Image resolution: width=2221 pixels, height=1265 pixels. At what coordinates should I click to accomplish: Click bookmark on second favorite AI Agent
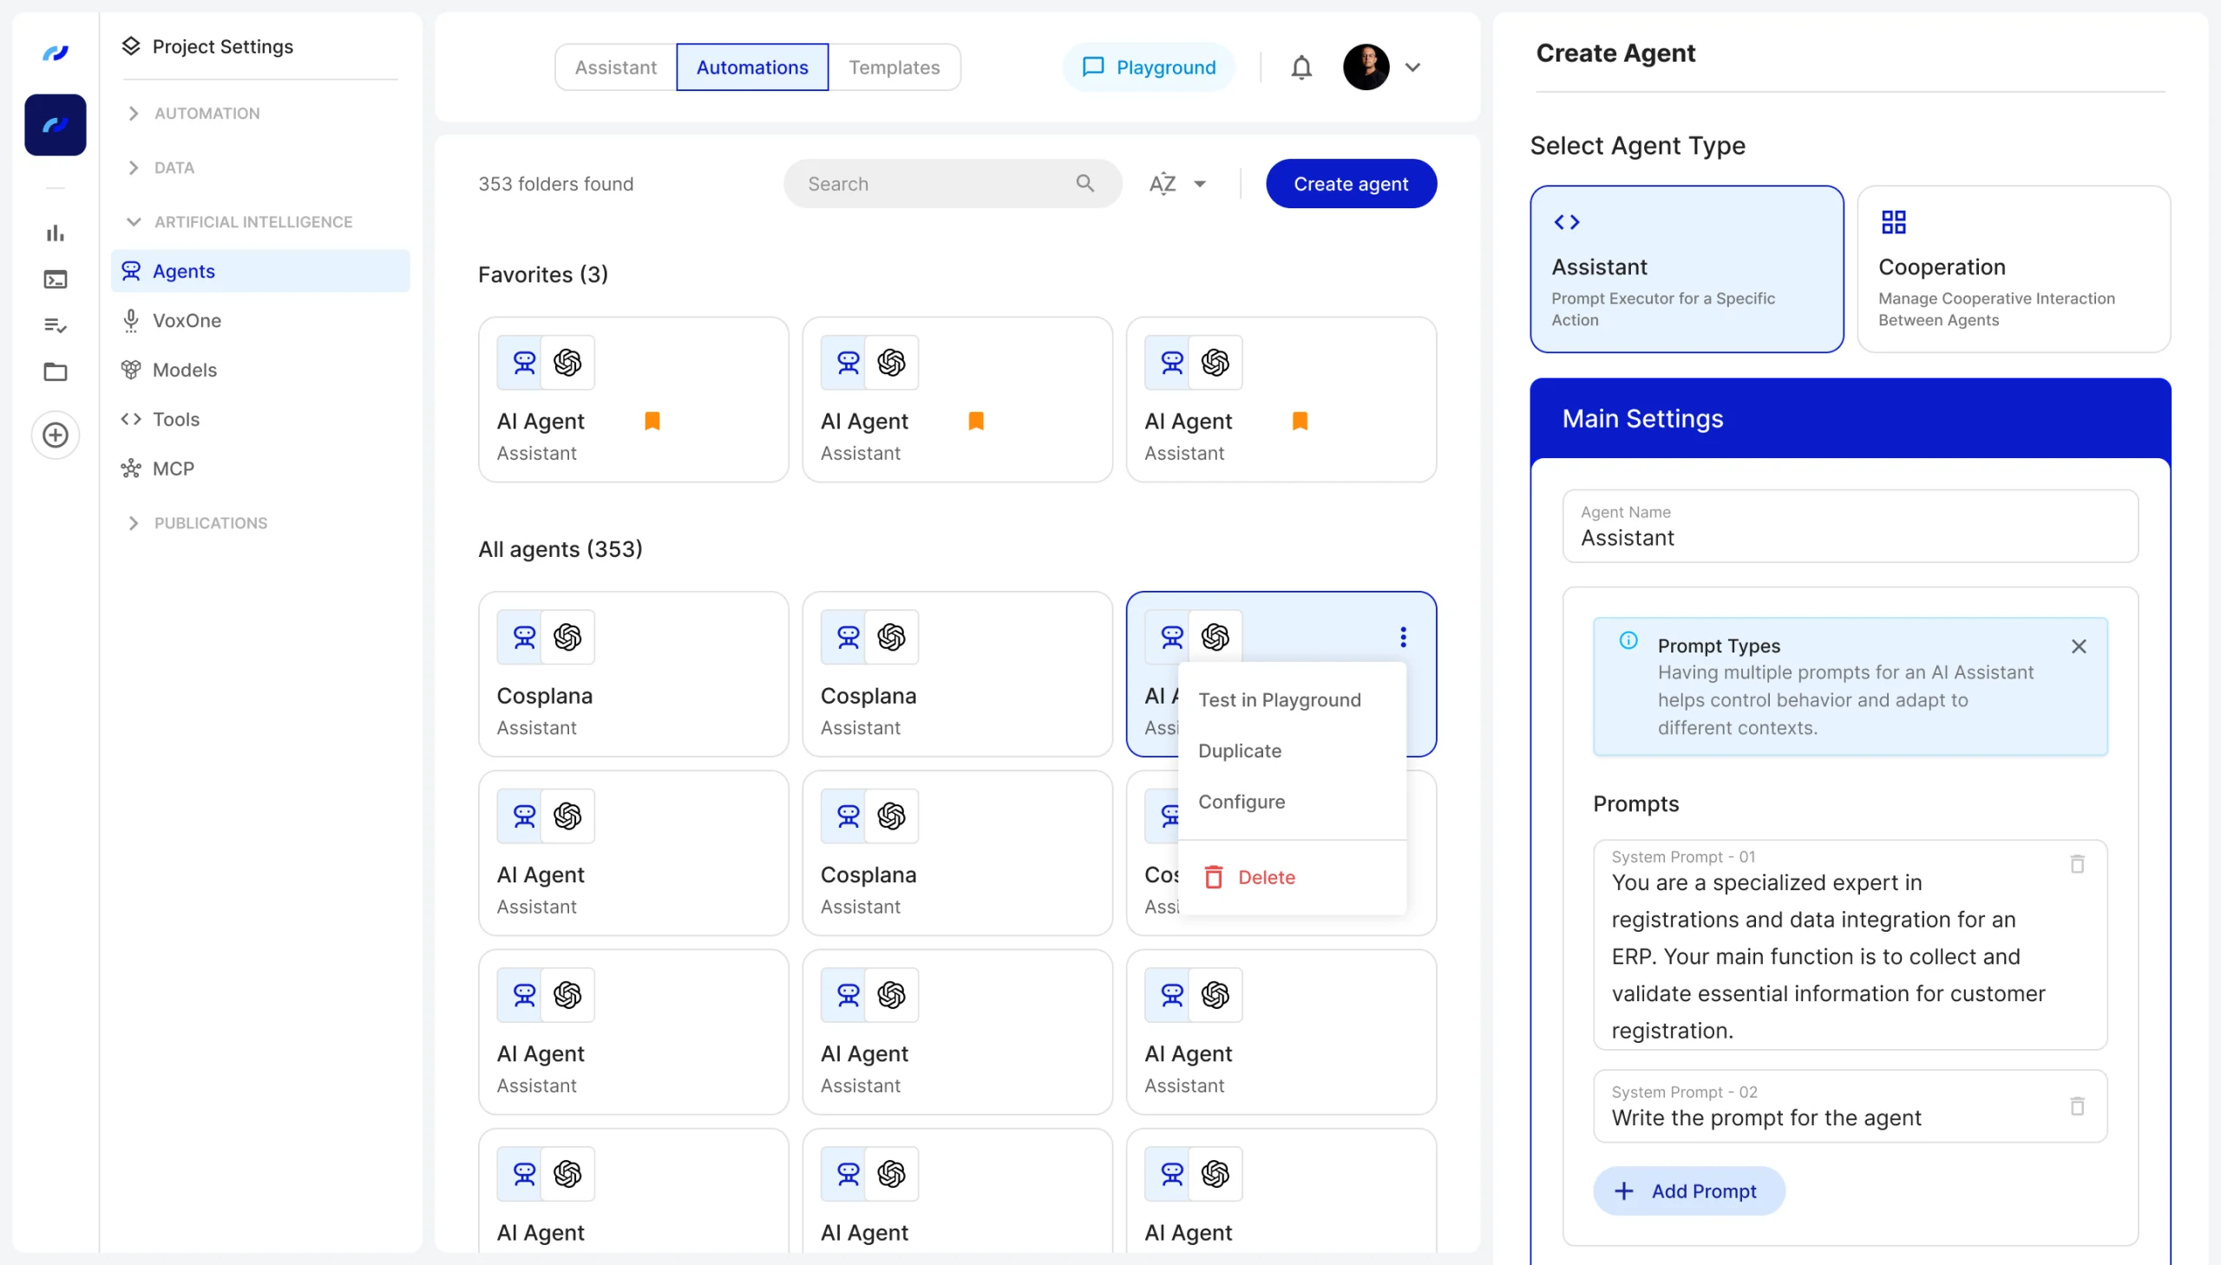[975, 421]
